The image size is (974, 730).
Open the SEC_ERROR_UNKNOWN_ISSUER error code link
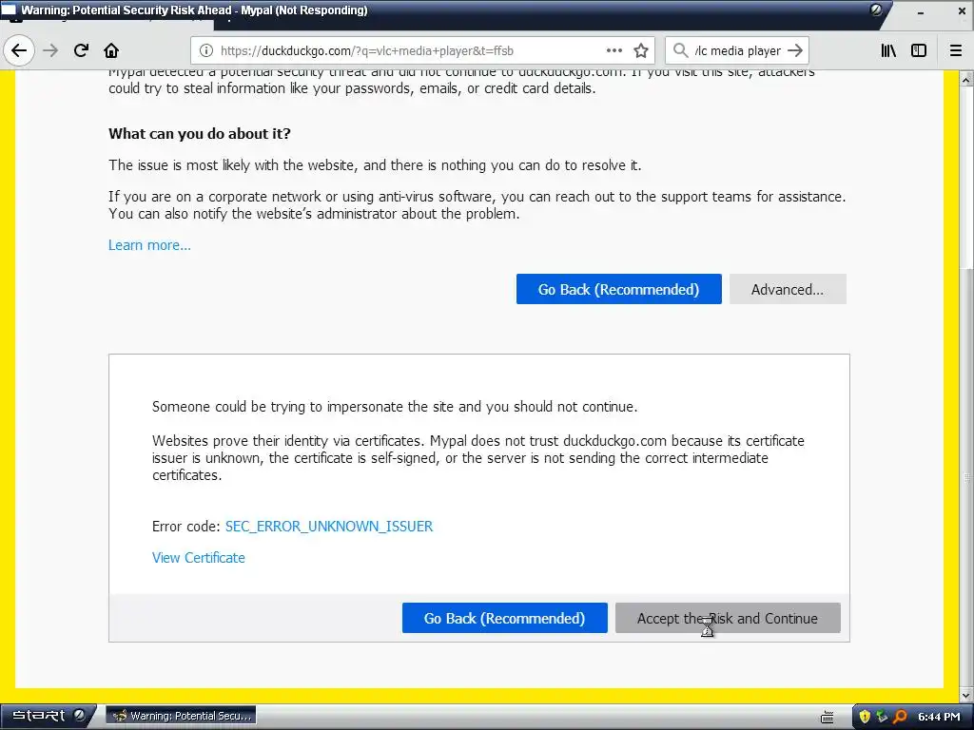point(328,527)
